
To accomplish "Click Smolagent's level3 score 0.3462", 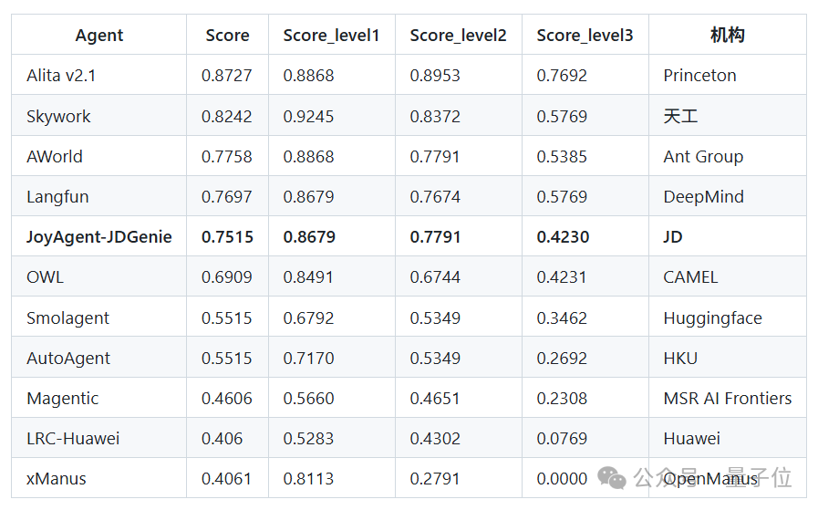I will coord(562,317).
